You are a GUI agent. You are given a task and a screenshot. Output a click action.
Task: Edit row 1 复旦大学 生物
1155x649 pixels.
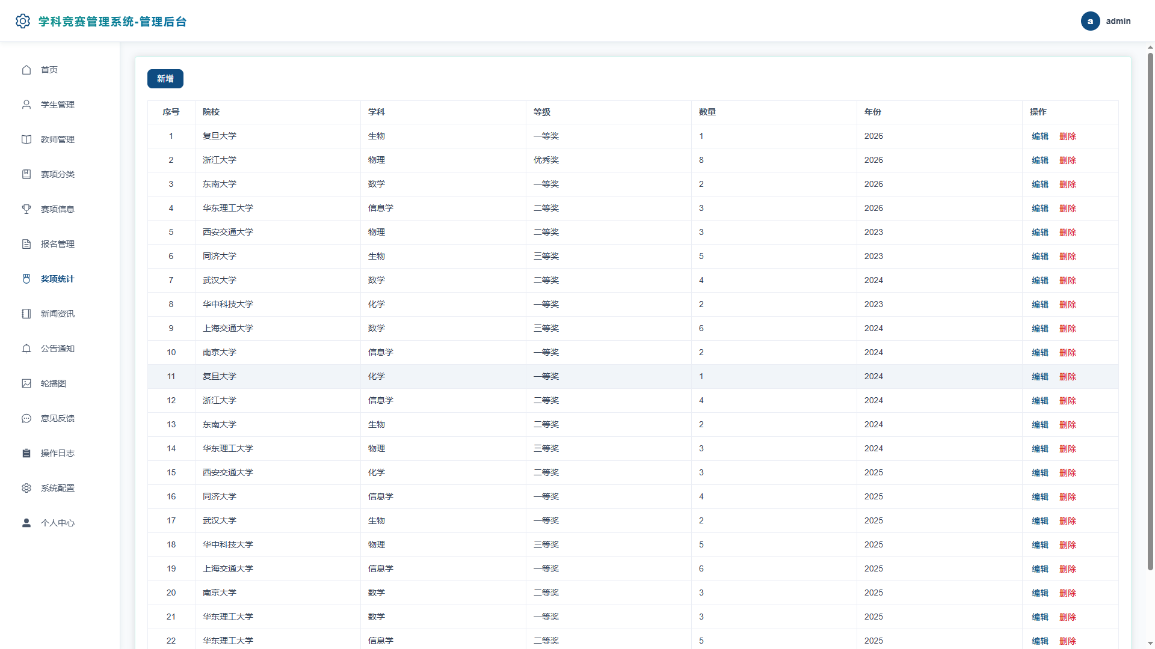pyautogui.click(x=1040, y=136)
